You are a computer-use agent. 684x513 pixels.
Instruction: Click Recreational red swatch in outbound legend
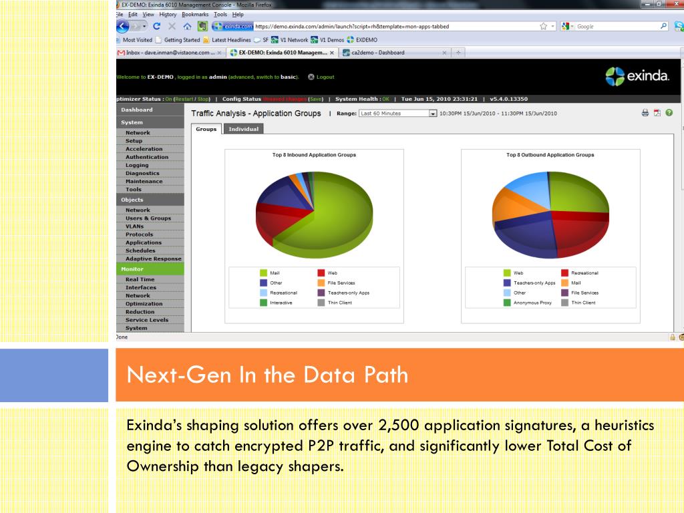click(x=564, y=273)
